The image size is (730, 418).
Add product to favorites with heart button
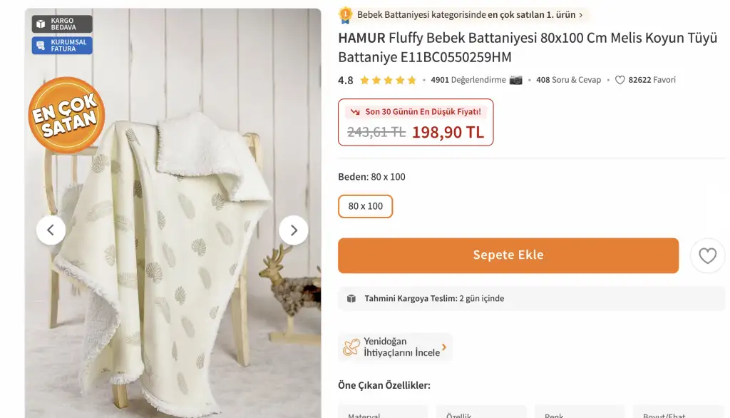pyautogui.click(x=707, y=255)
